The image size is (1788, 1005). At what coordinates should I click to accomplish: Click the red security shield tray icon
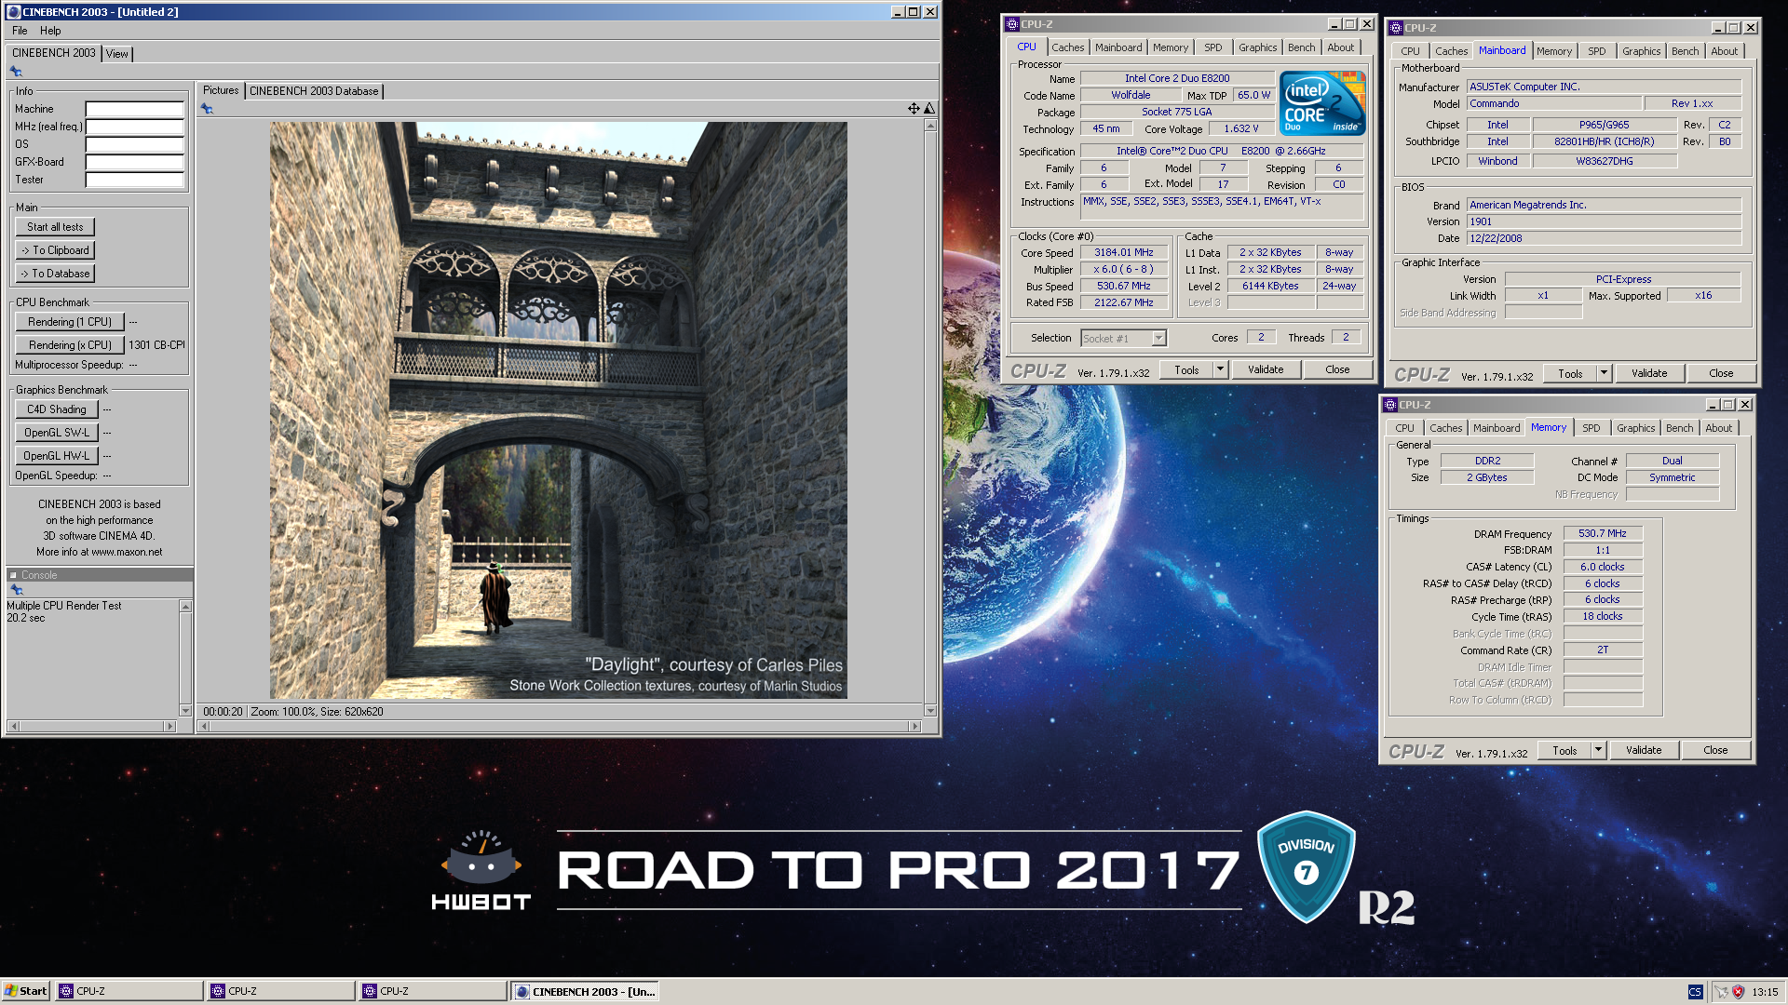pyautogui.click(x=1738, y=992)
